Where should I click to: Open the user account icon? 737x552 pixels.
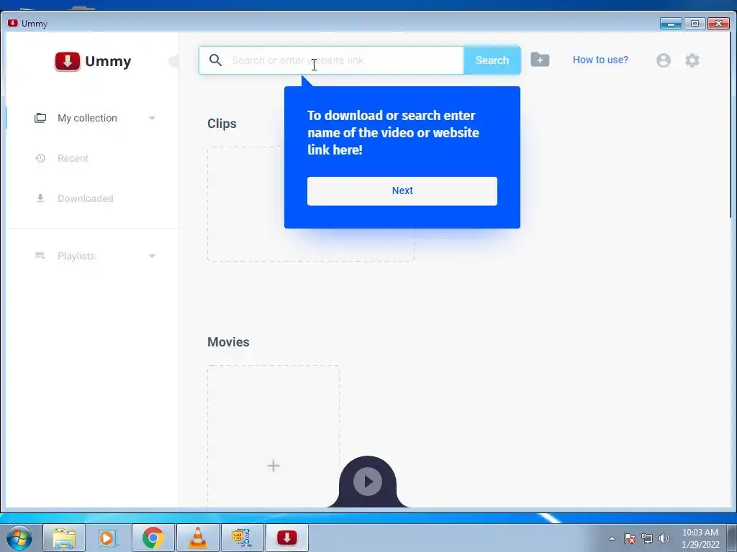[x=663, y=60]
